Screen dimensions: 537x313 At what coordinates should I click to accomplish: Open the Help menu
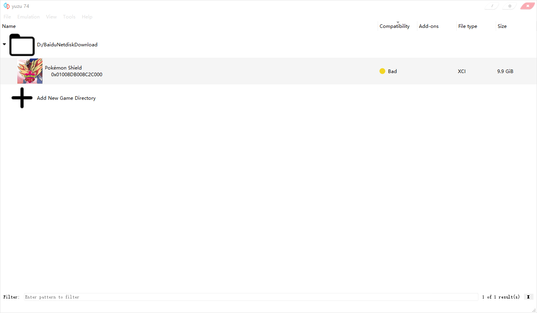tap(87, 17)
